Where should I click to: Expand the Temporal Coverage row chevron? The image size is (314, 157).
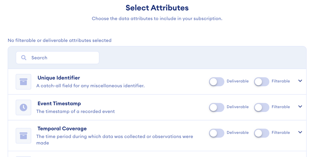pyautogui.click(x=300, y=132)
